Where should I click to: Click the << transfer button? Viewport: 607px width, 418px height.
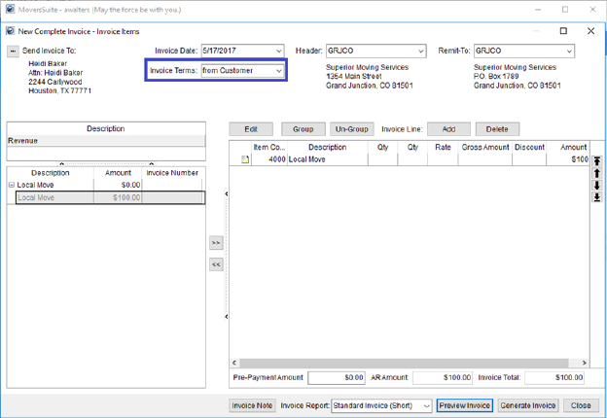[216, 264]
